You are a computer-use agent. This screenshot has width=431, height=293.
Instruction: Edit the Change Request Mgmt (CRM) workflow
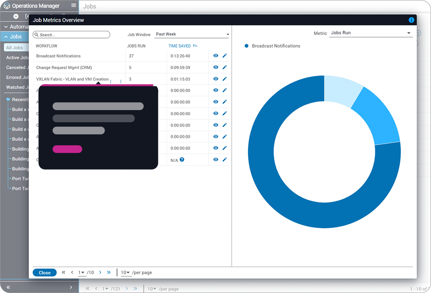click(x=225, y=67)
